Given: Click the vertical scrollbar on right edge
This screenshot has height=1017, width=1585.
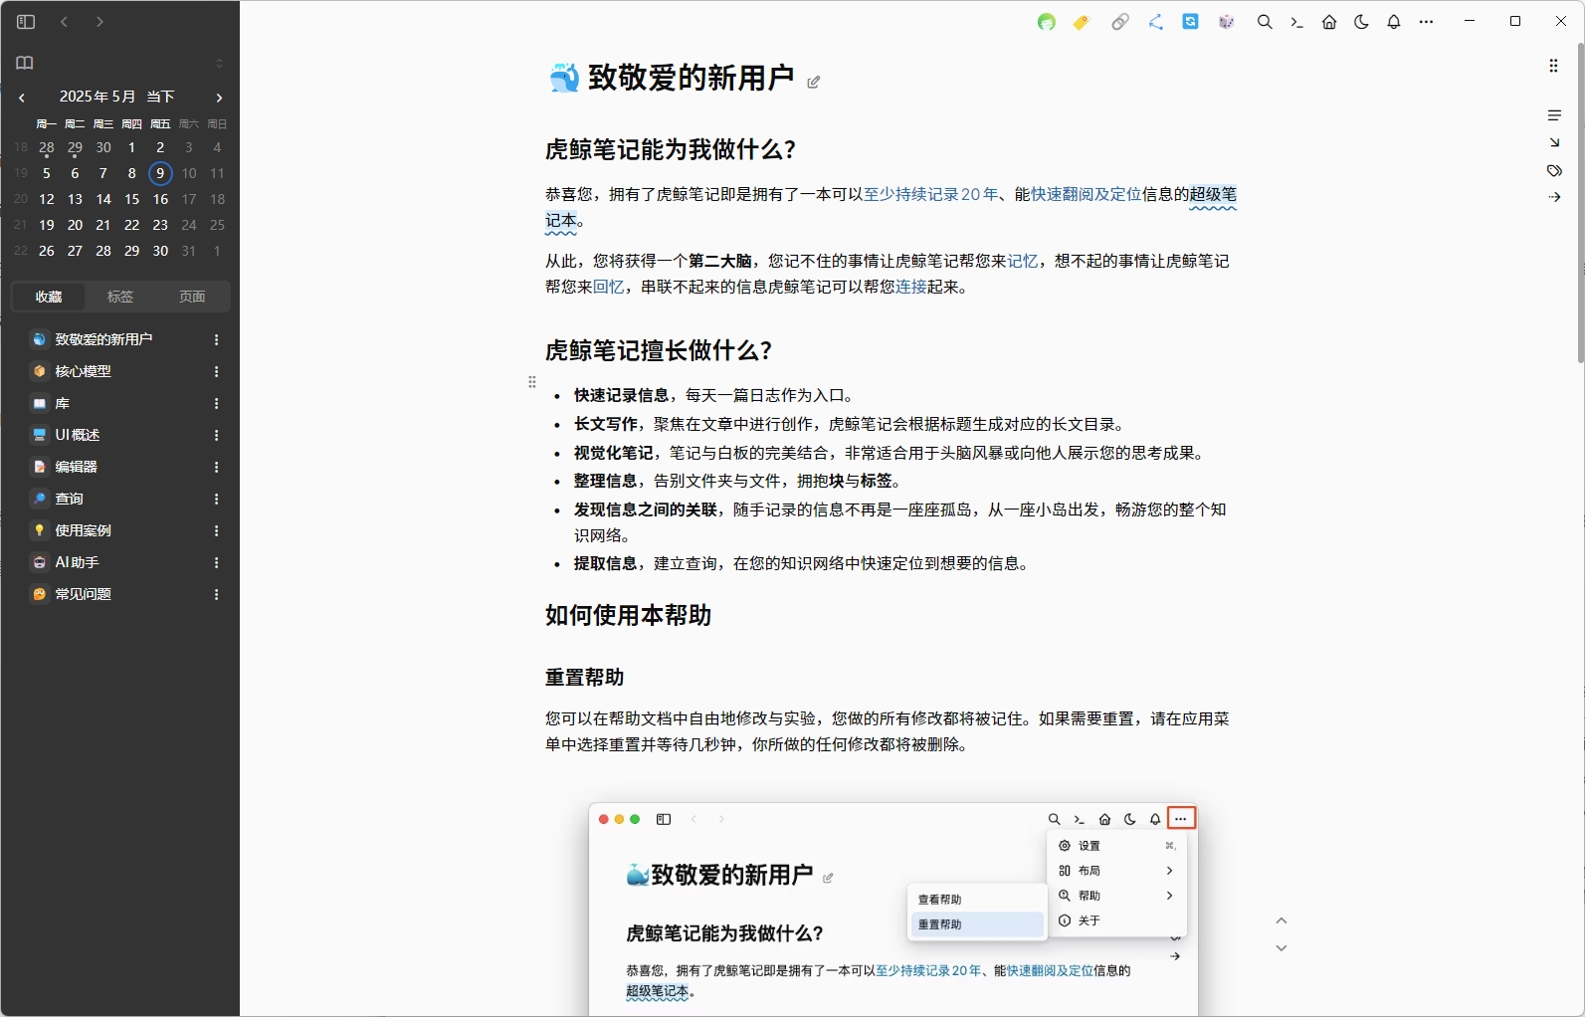Looking at the screenshot, I should (1580, 199).
